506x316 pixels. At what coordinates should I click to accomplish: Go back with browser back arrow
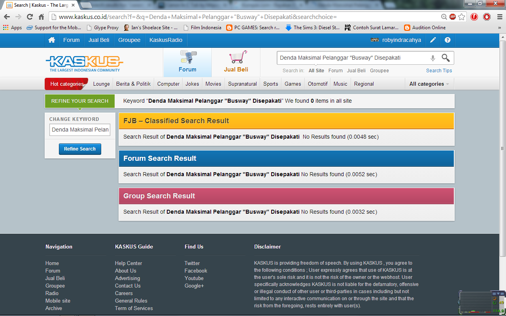(x=7, y=17)
